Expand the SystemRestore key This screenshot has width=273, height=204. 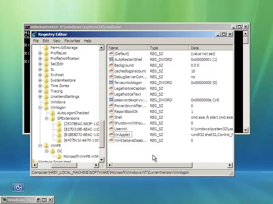point(40,80)
